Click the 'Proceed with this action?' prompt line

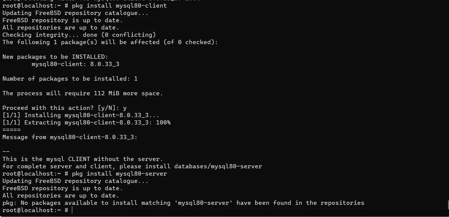click(65, 108)
